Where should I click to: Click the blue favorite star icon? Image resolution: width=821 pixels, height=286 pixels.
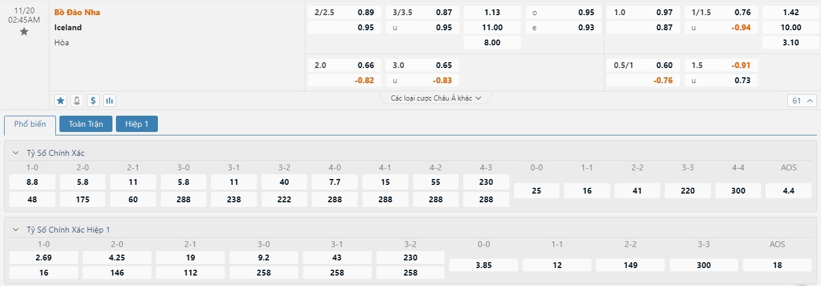pyautogui.click(x=61, y=101)
